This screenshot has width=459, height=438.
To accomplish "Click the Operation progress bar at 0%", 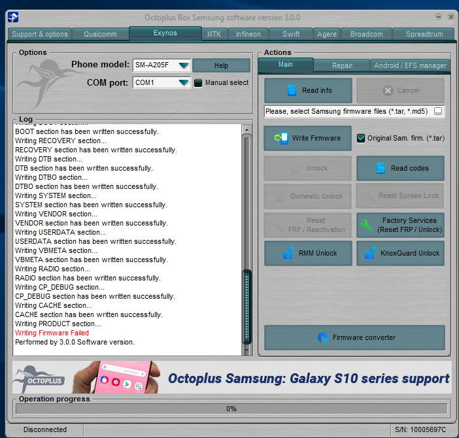I will (231, 409).
